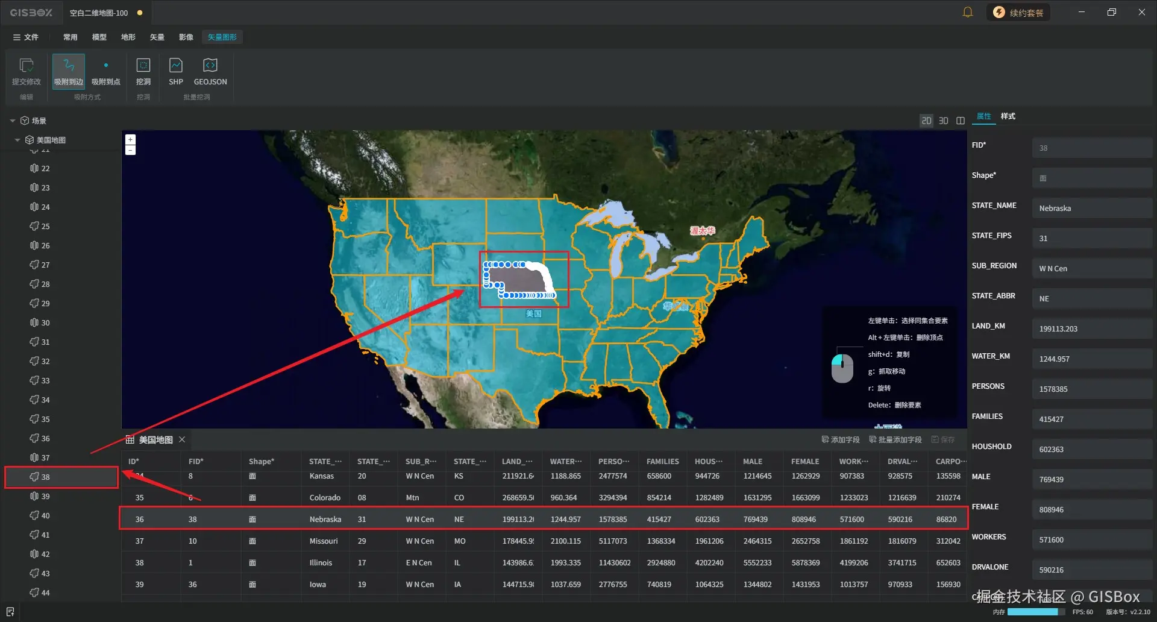Select the Missouri table row
The image size is (1157, 622).
pos(544,541)
